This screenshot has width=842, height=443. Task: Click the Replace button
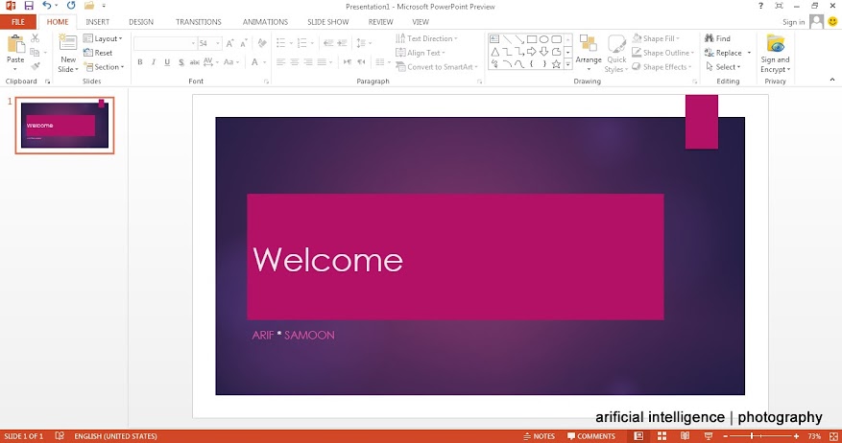[x=723, y=53]
